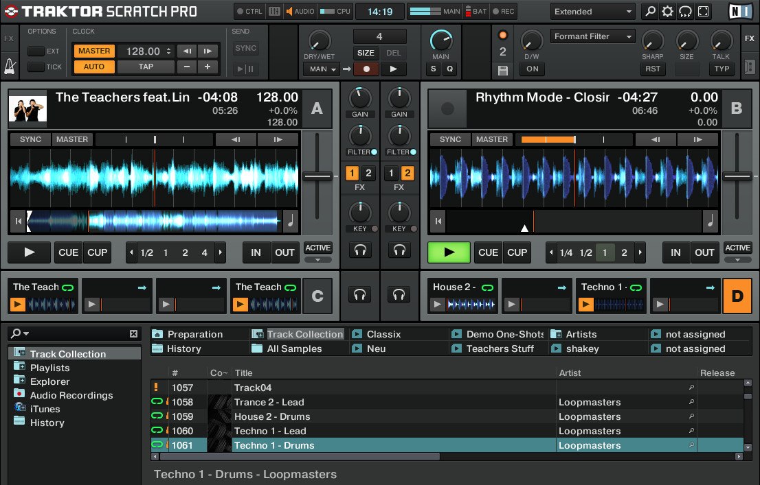760x485 pixels.
Task: Show smaller loop sizes on Deck B
Action: (x=550, y=252)
